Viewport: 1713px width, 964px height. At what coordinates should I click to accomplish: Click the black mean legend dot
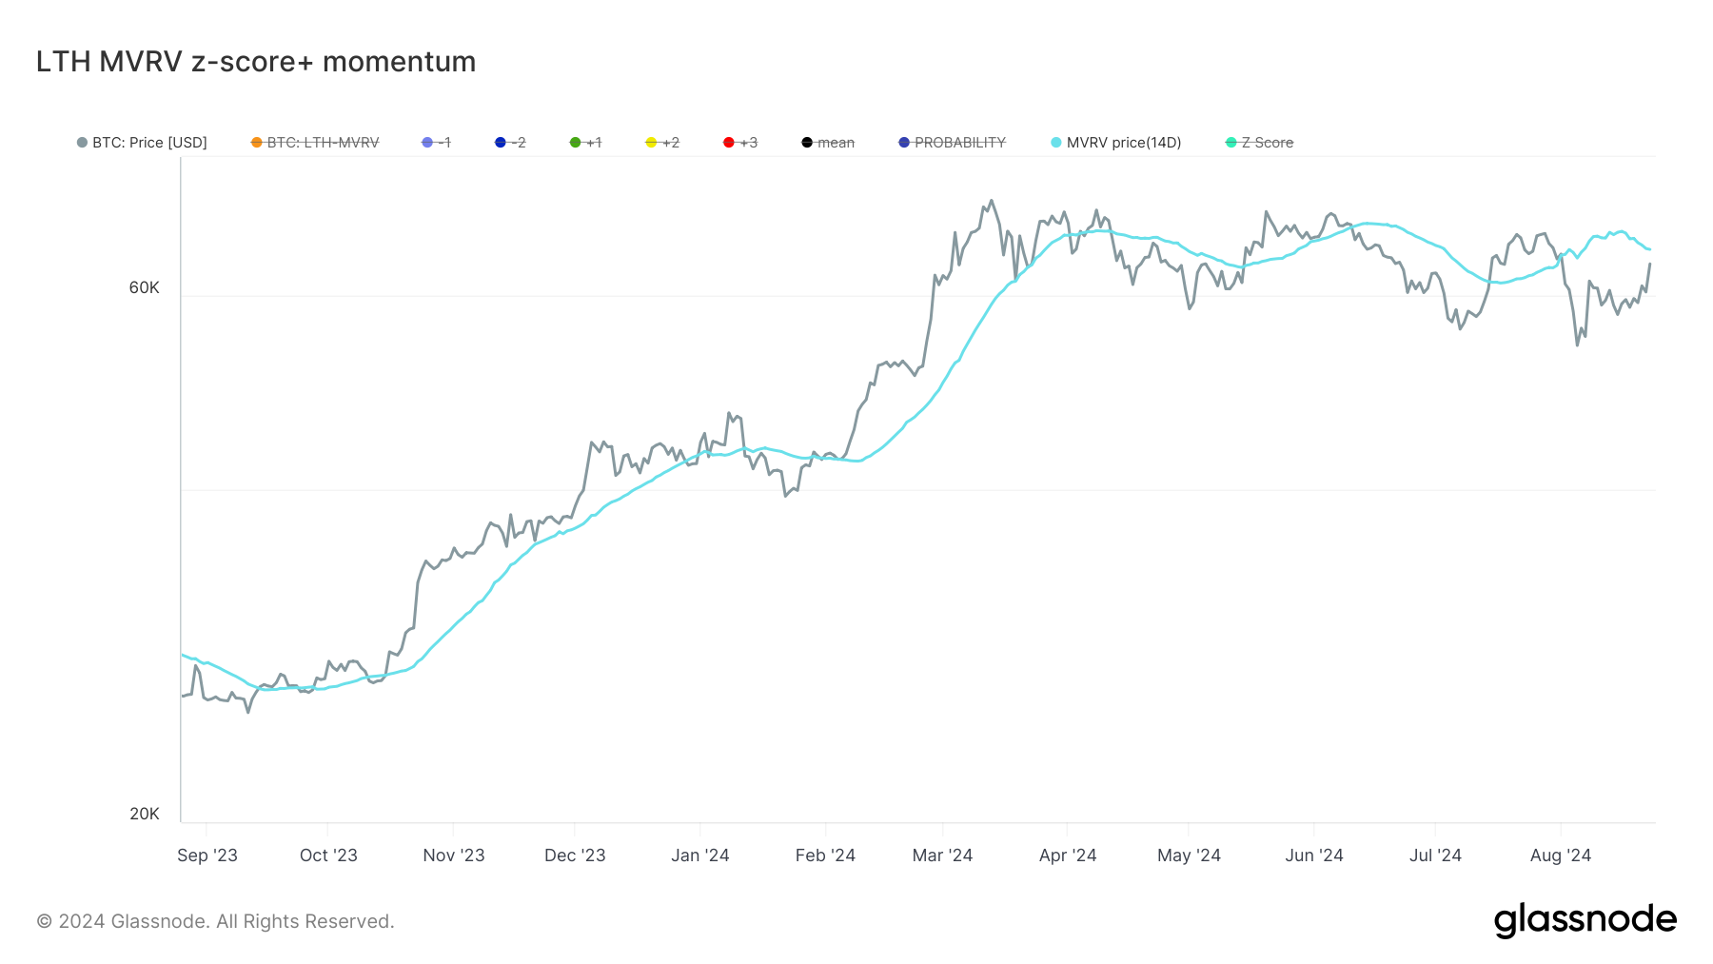tap(806, 143)
